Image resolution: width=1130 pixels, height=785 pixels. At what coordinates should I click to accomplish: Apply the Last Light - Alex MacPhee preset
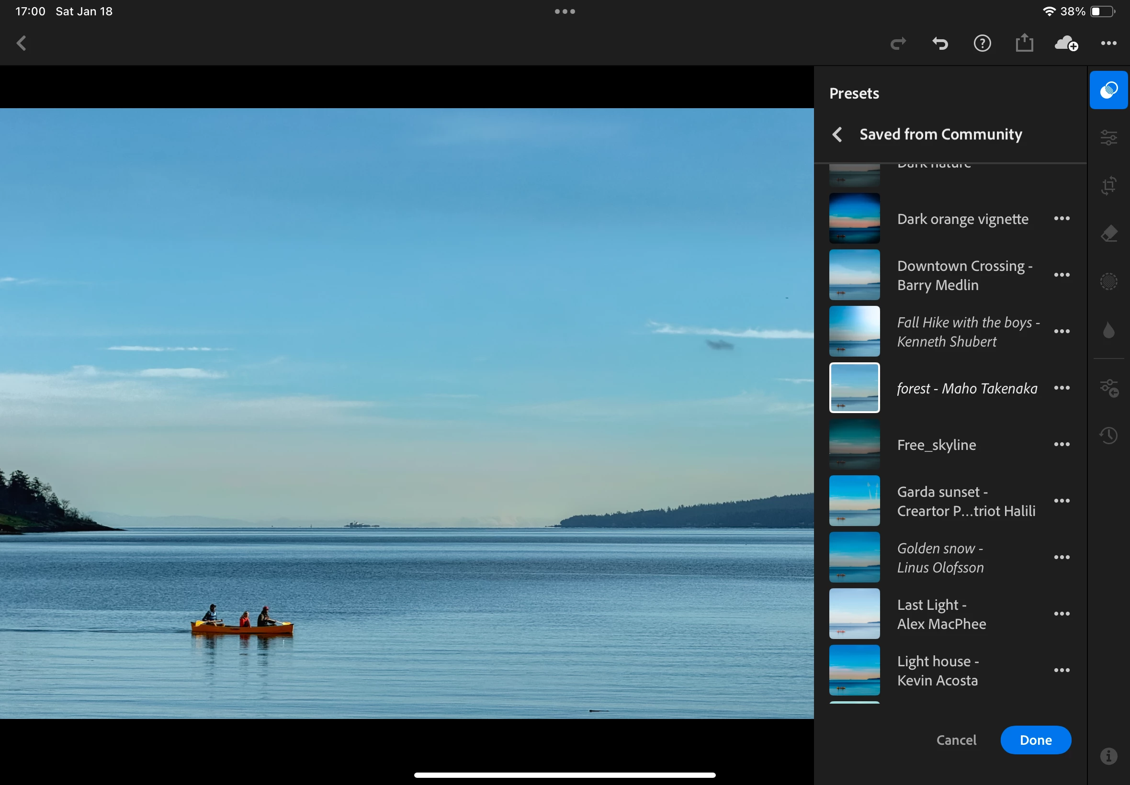click(940, 614)
